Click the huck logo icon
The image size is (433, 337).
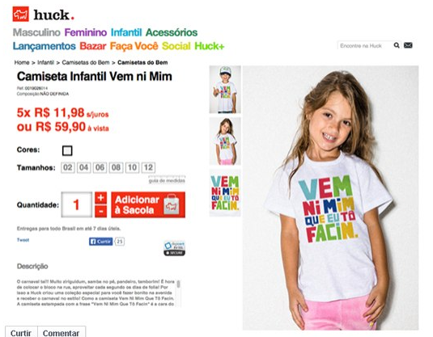21,14
